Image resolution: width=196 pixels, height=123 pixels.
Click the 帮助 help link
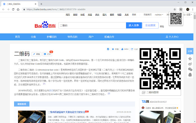pos(162,26)
